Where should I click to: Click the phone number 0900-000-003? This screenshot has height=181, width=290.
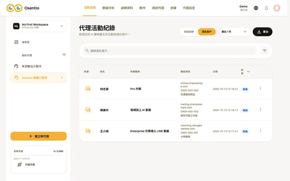tap(189, 90)
